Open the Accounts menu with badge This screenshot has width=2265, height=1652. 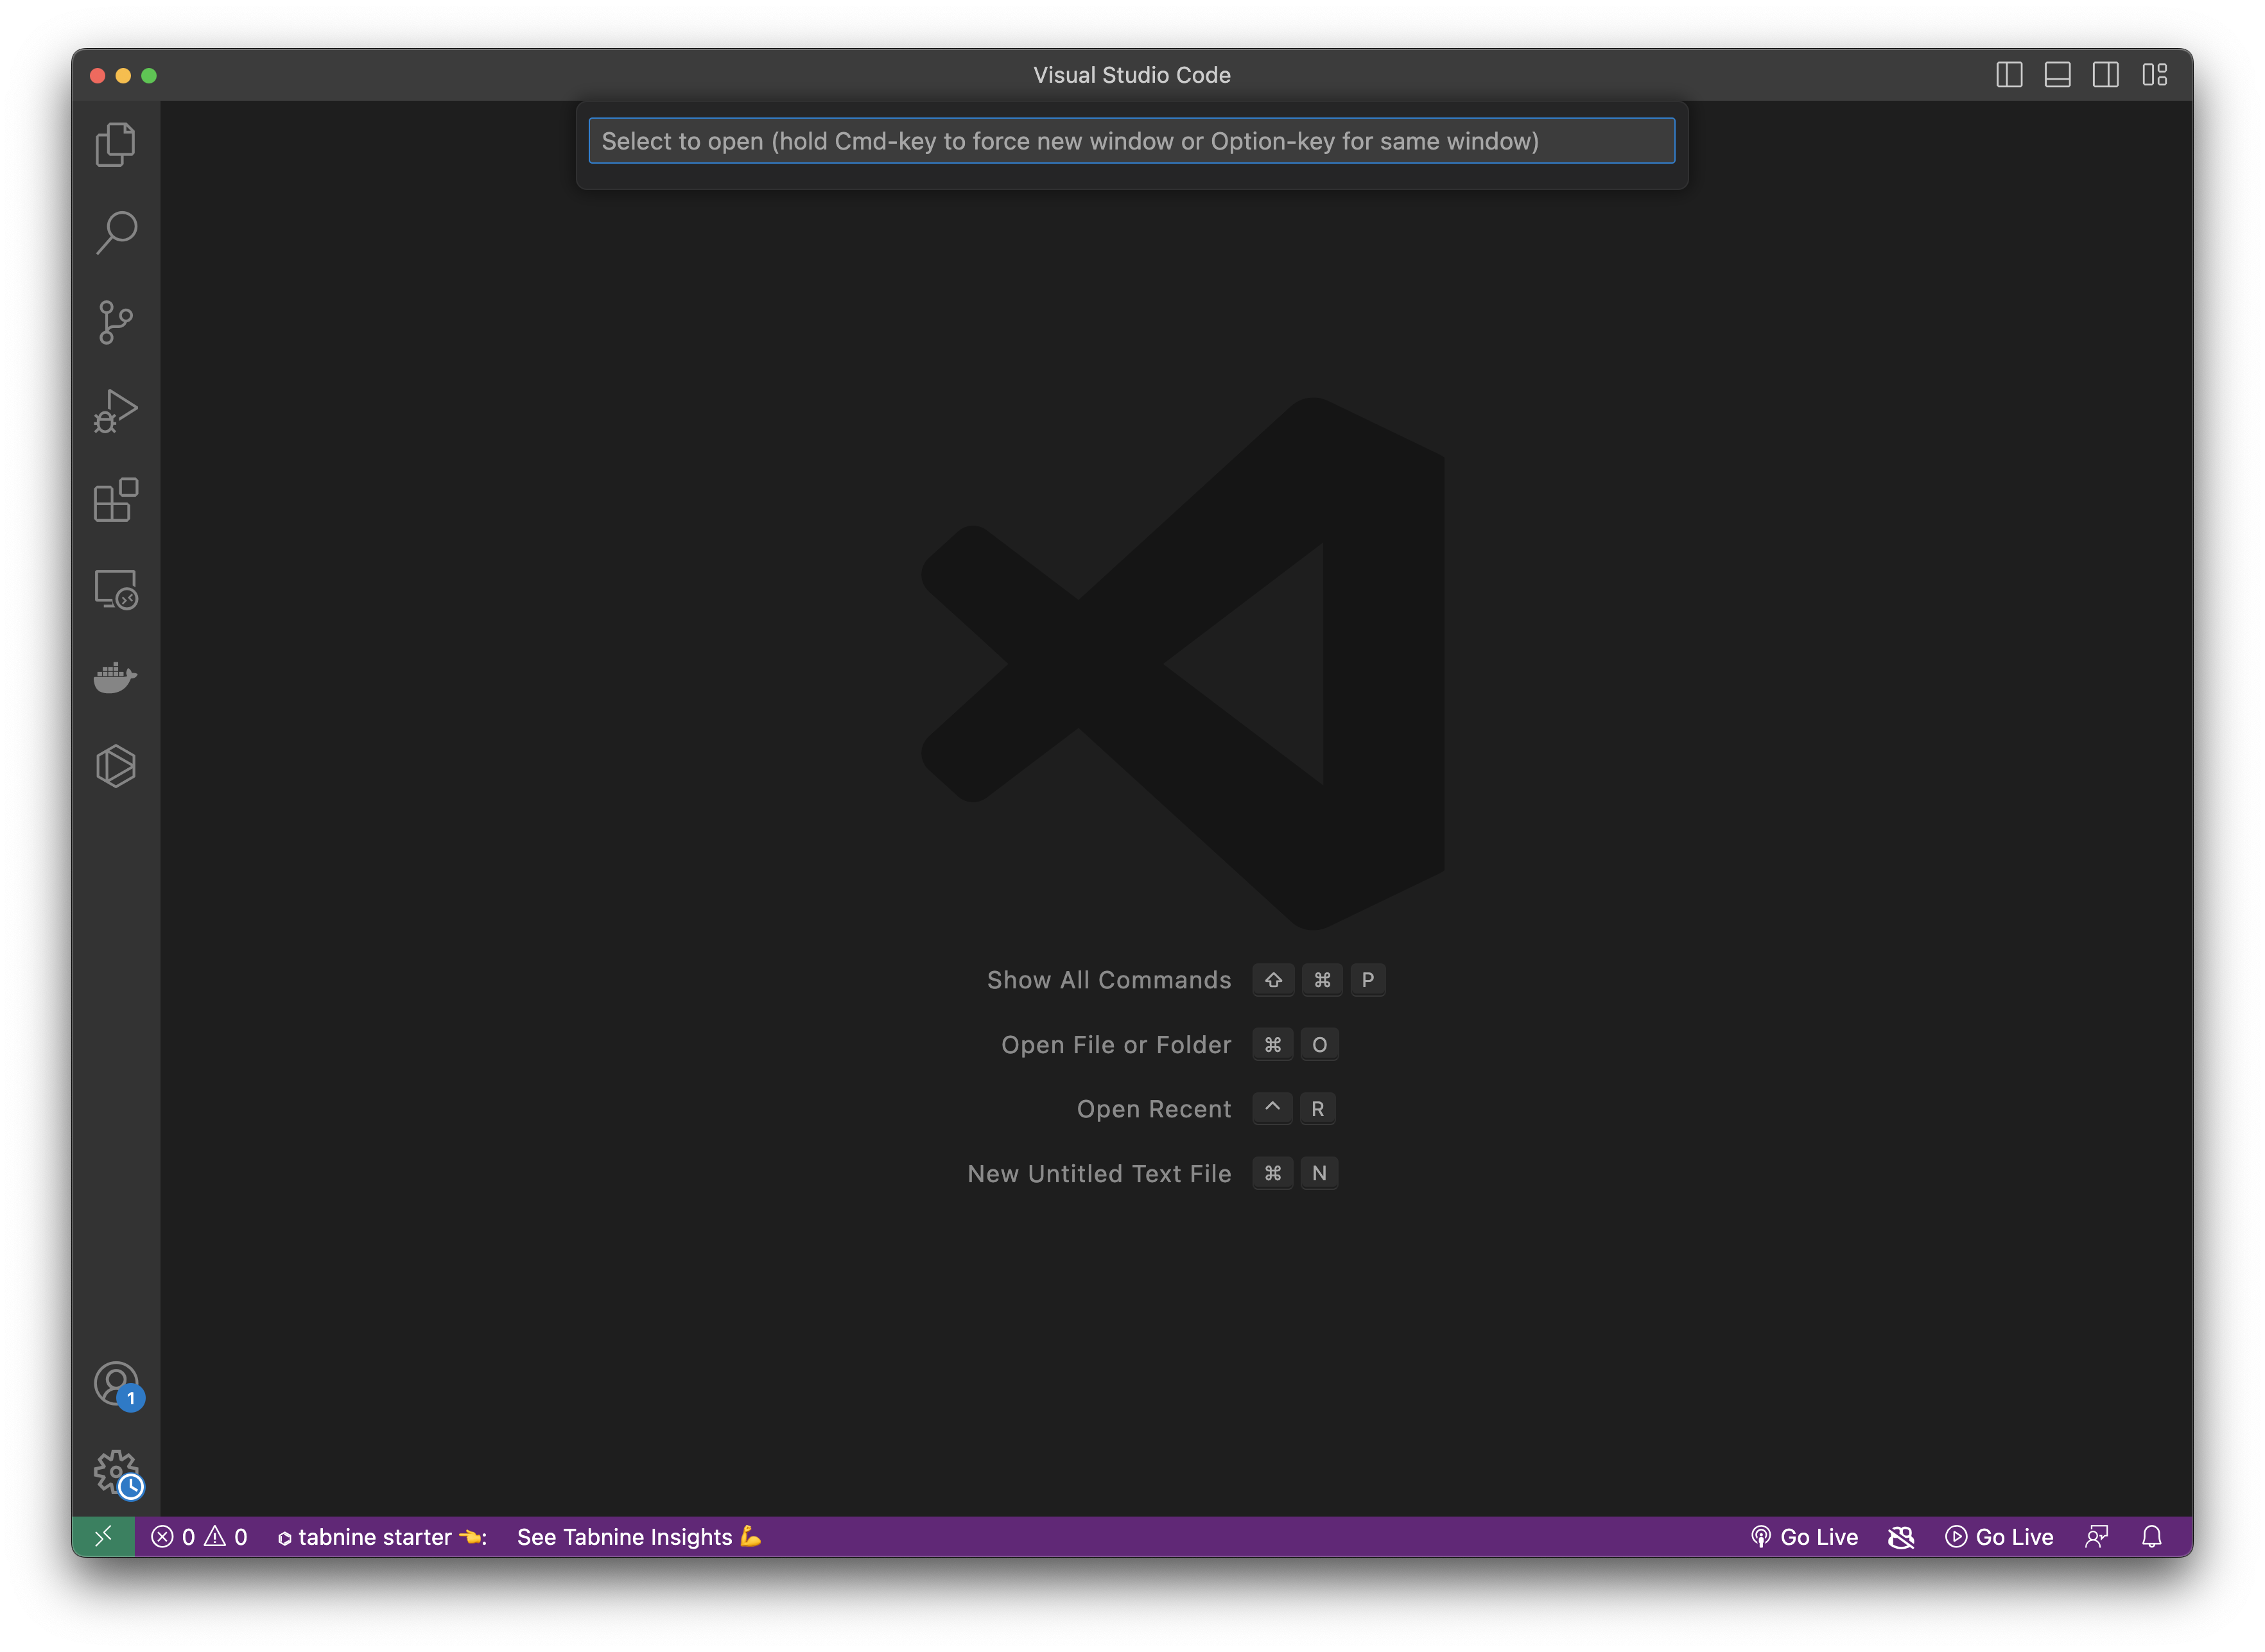[x=116, y=1384]
